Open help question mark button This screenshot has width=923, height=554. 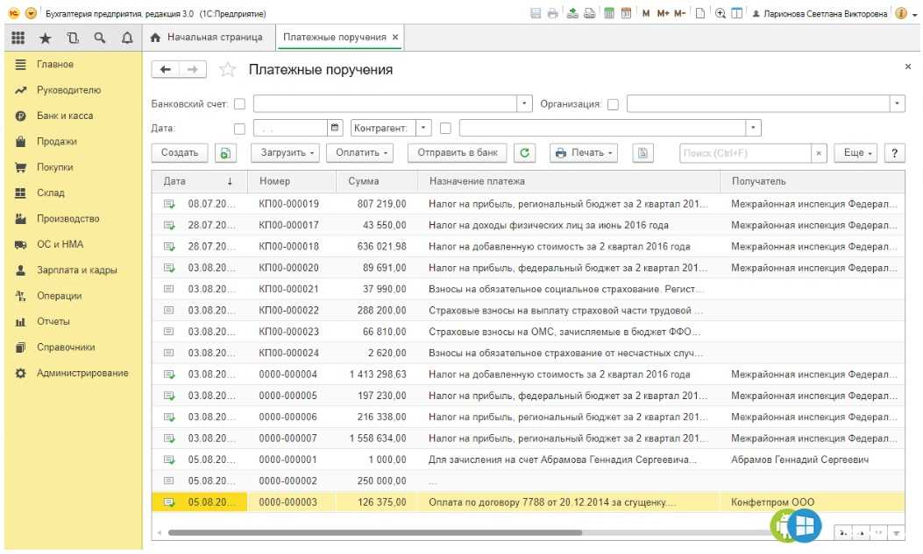[894, 153]
